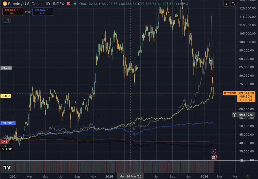Open the 1D timeframe selector

click(x=47, y=4)
